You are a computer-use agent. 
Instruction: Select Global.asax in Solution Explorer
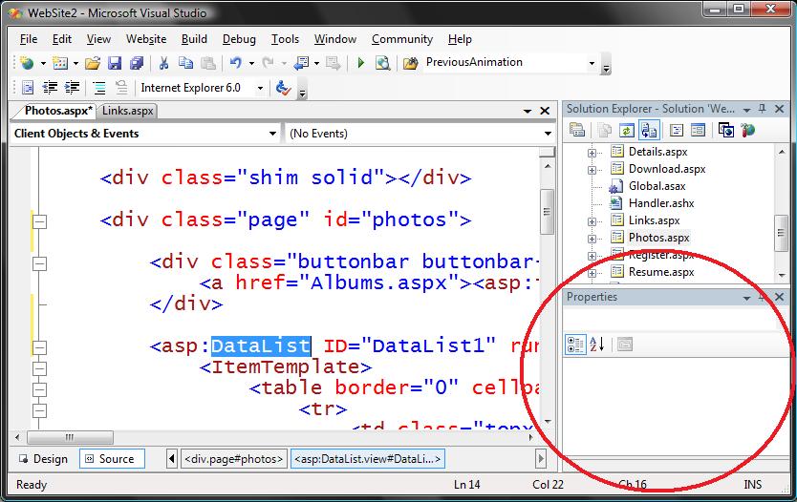point(657,186)
